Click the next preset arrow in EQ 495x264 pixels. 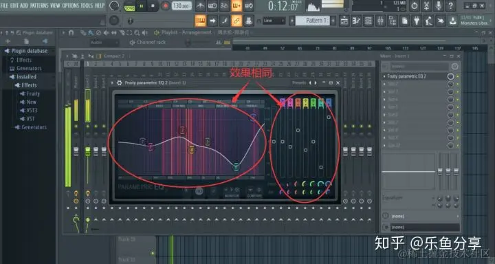click(x=316, y=82)
